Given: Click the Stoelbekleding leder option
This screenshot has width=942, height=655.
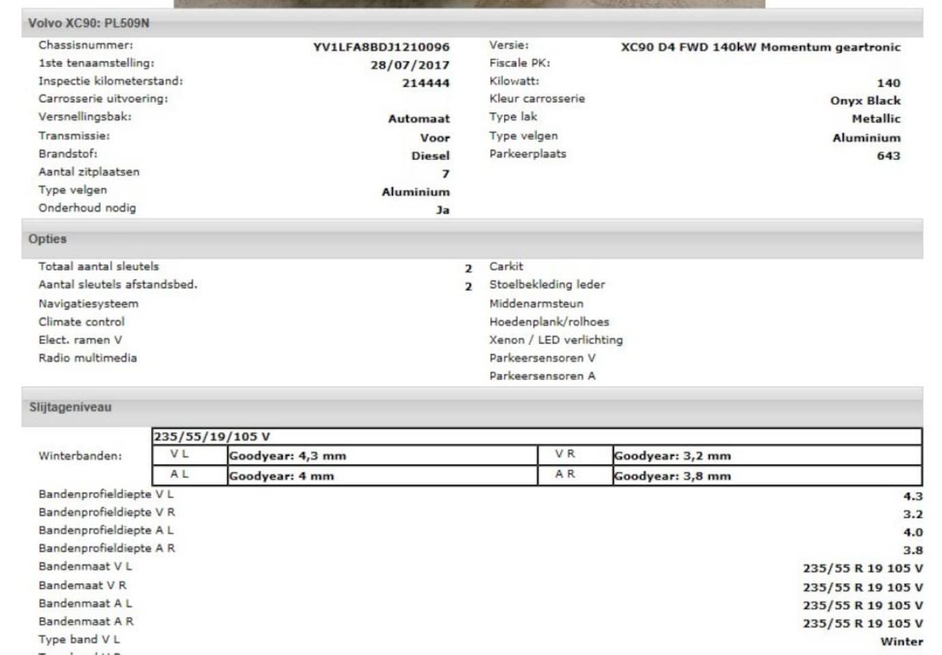Looking at the screenshot, I should click(547, 285).
